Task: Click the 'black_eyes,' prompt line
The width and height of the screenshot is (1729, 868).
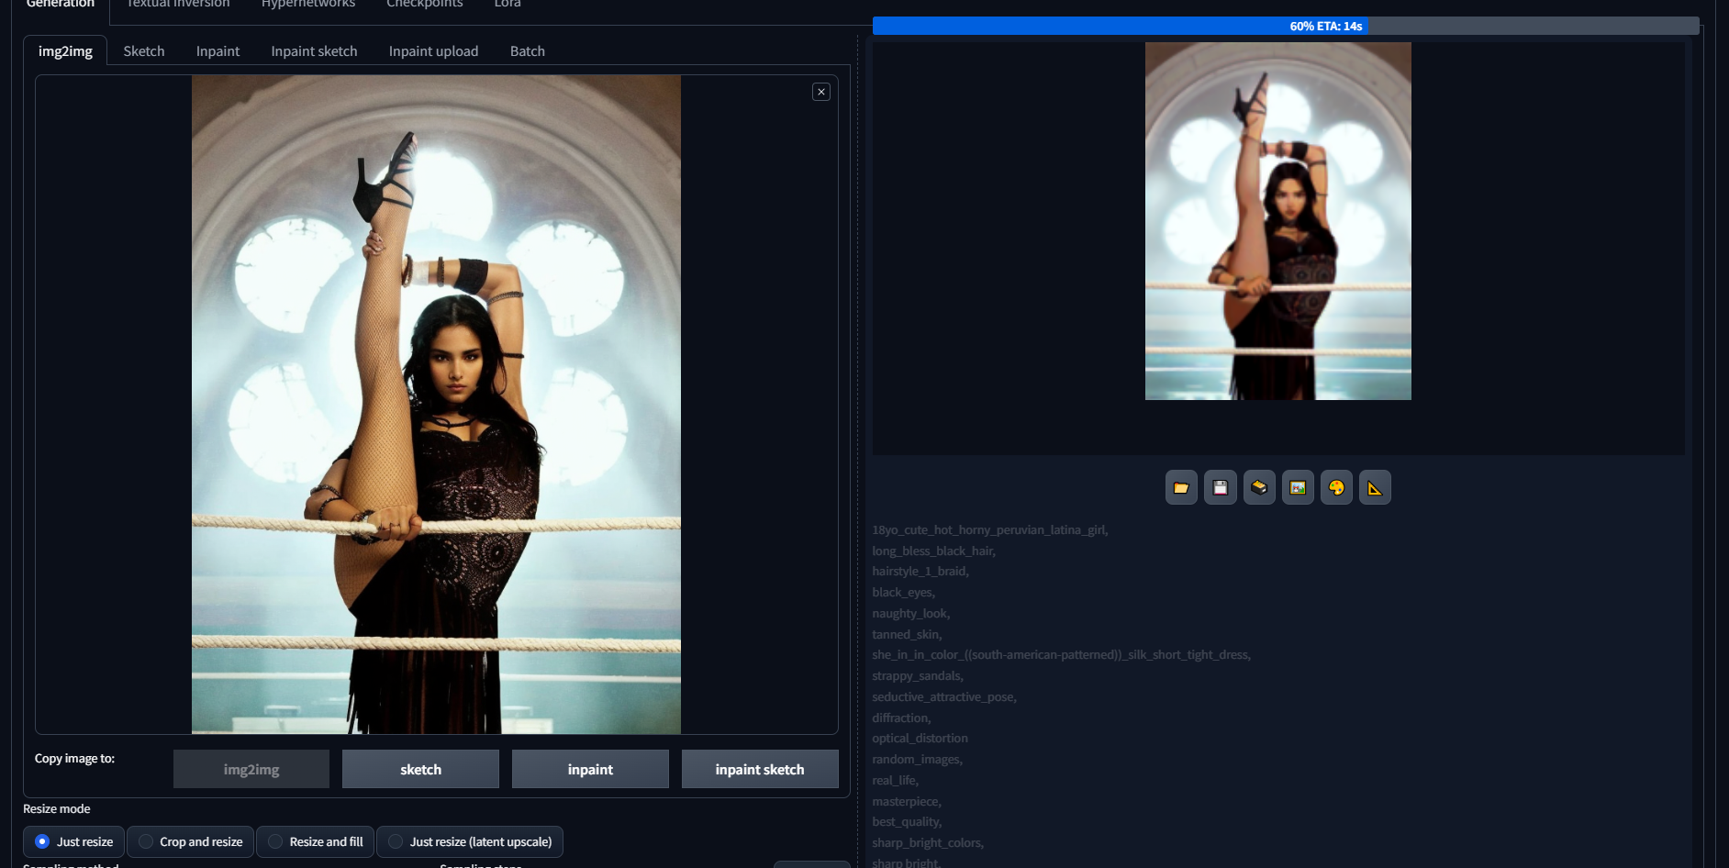Action: pos(904,592)
